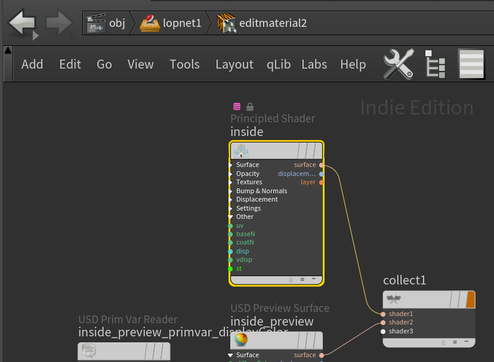Click the castle icon on the inside node
Viewport: 494px width, 362px height.
241,151
